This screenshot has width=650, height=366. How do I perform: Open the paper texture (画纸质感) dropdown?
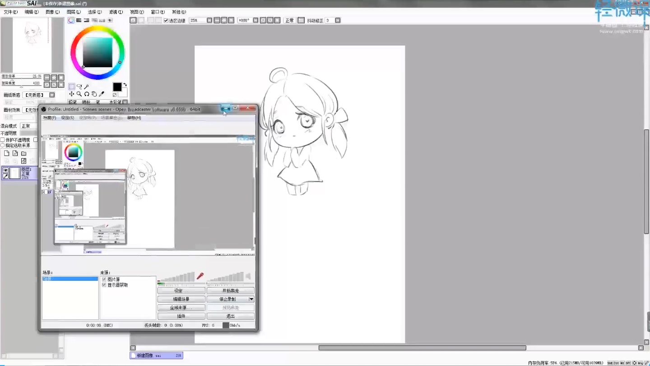52,95
